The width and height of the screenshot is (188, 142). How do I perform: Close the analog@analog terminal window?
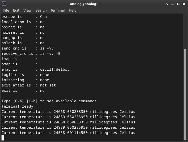click(x=184, y=4)
